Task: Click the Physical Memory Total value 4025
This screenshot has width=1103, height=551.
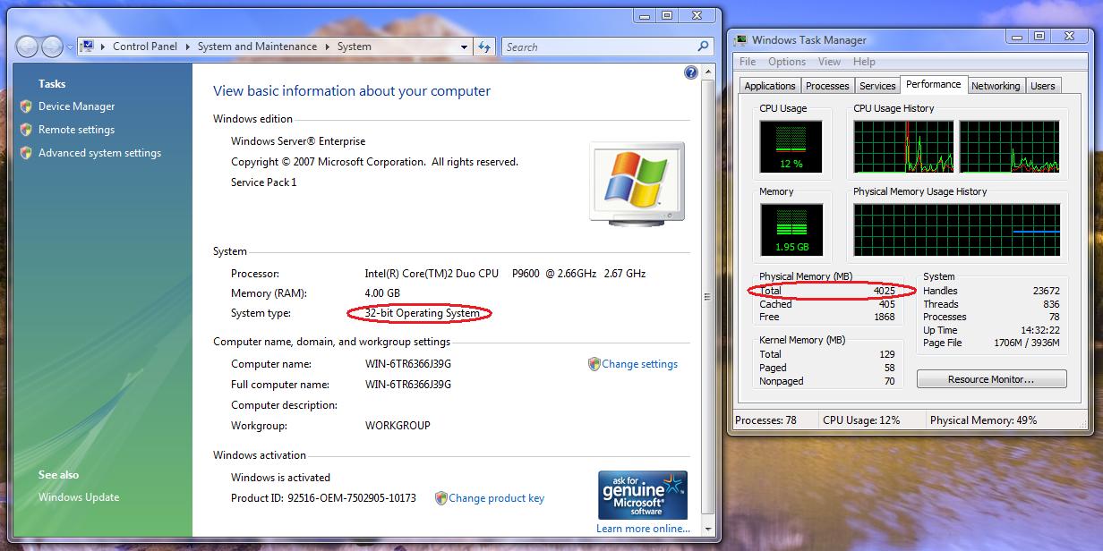Action: [885, 291]
